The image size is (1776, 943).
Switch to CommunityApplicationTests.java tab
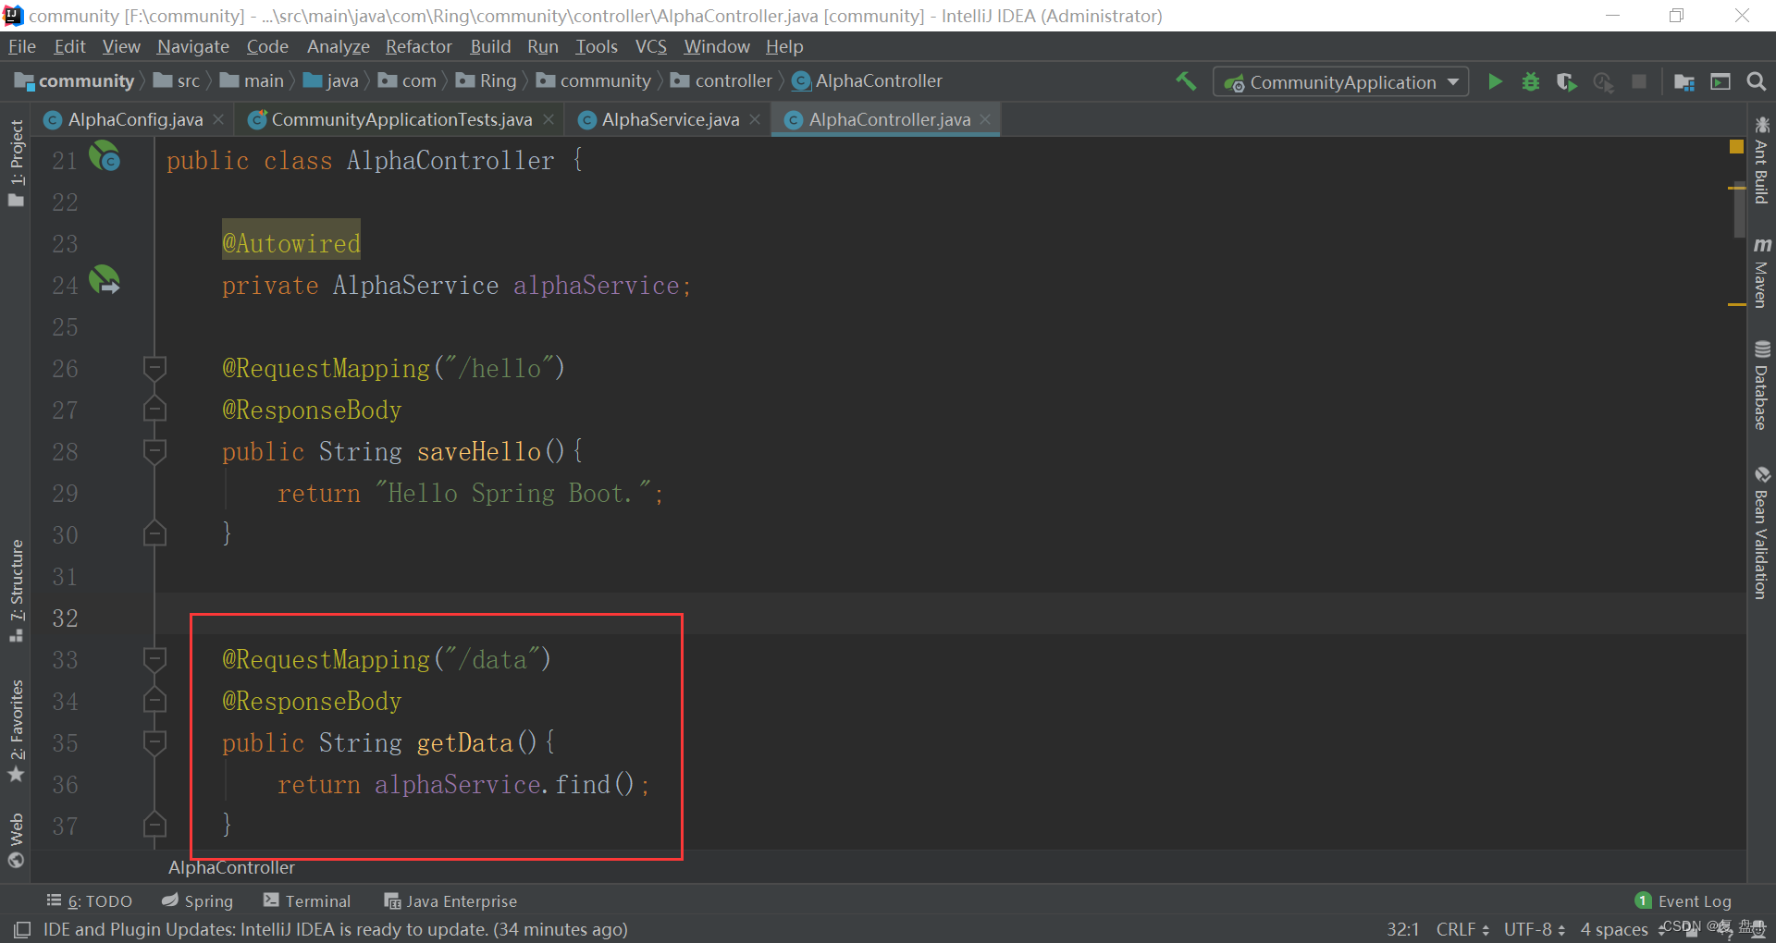click(401, 119)
